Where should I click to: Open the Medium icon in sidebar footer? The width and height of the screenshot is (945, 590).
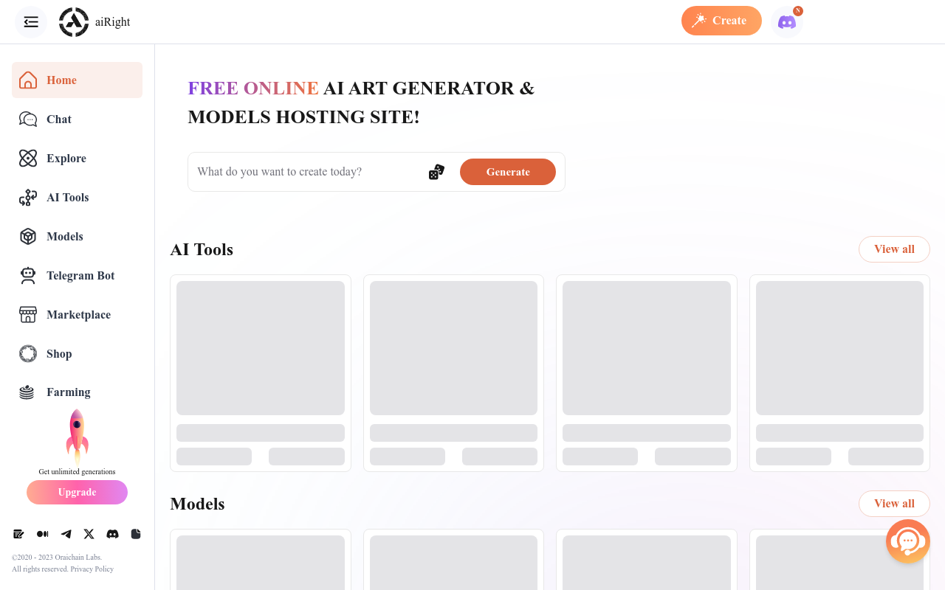click(x=43, y=534)
